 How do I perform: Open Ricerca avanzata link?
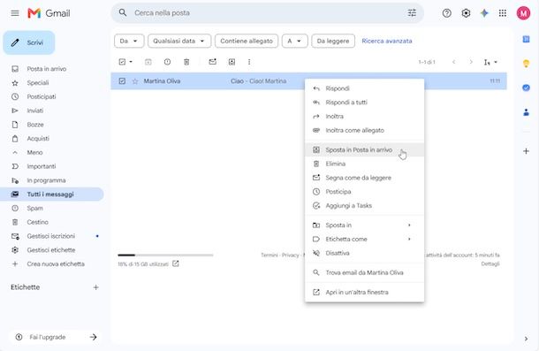click(387, 41)
